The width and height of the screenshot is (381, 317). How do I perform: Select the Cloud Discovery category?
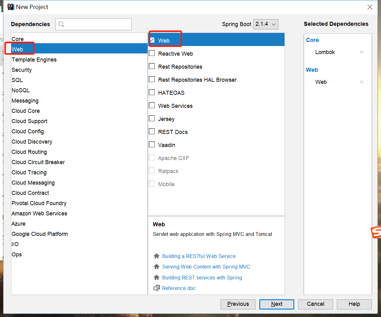pyautogui.click(x=79, y=141)
